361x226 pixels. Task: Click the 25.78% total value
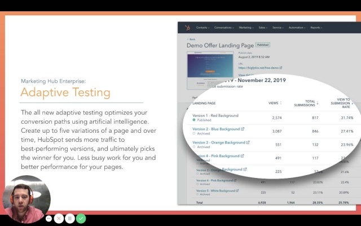344,203
